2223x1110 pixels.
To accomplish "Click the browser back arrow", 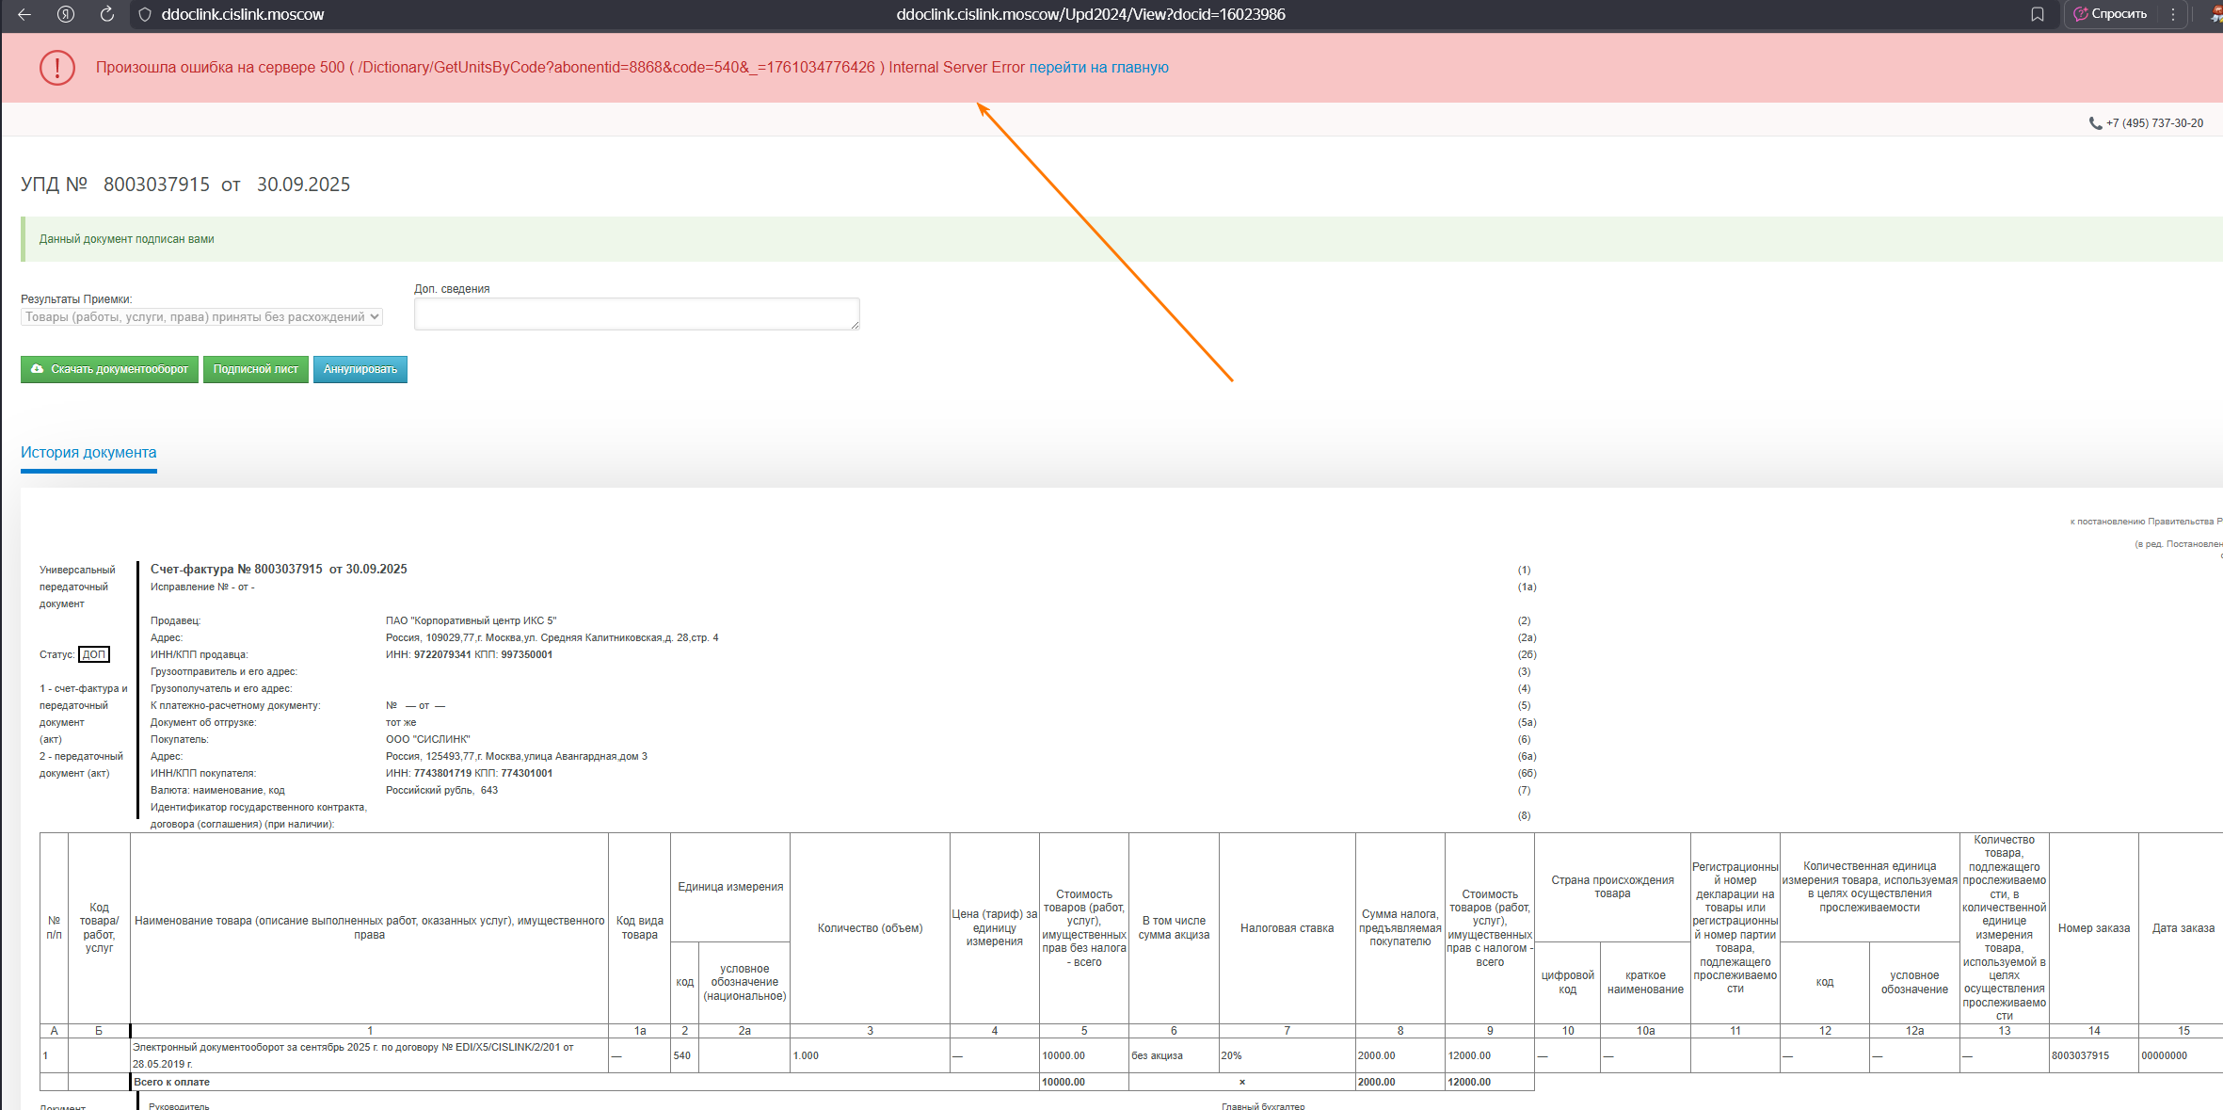I will (x=24, y=14).
